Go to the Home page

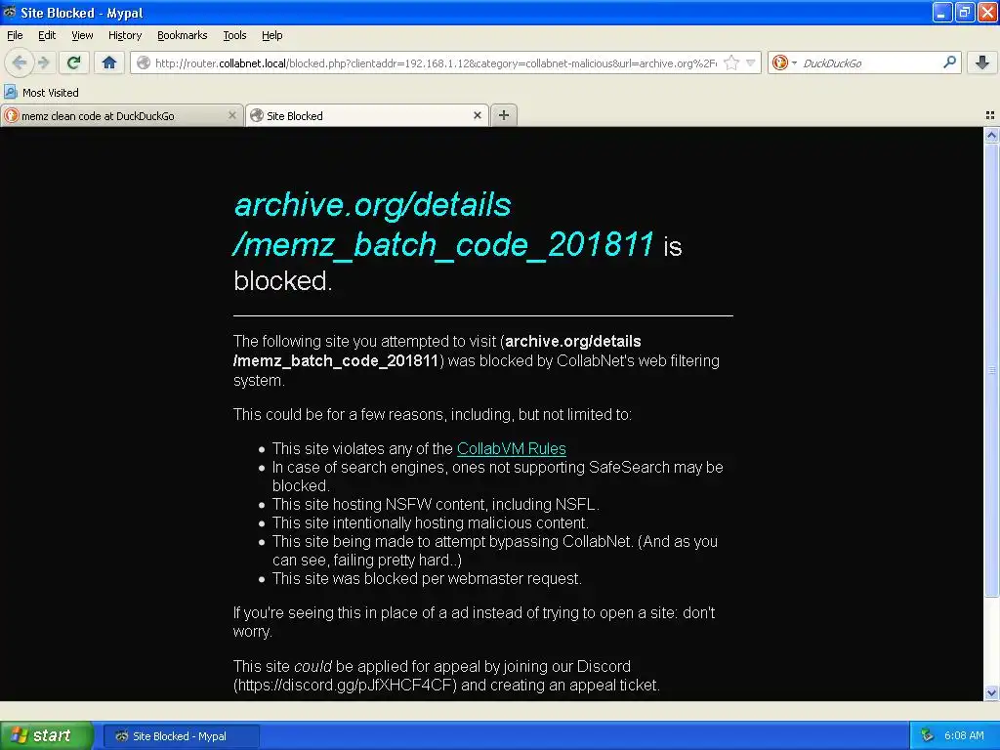pos(109,62)
